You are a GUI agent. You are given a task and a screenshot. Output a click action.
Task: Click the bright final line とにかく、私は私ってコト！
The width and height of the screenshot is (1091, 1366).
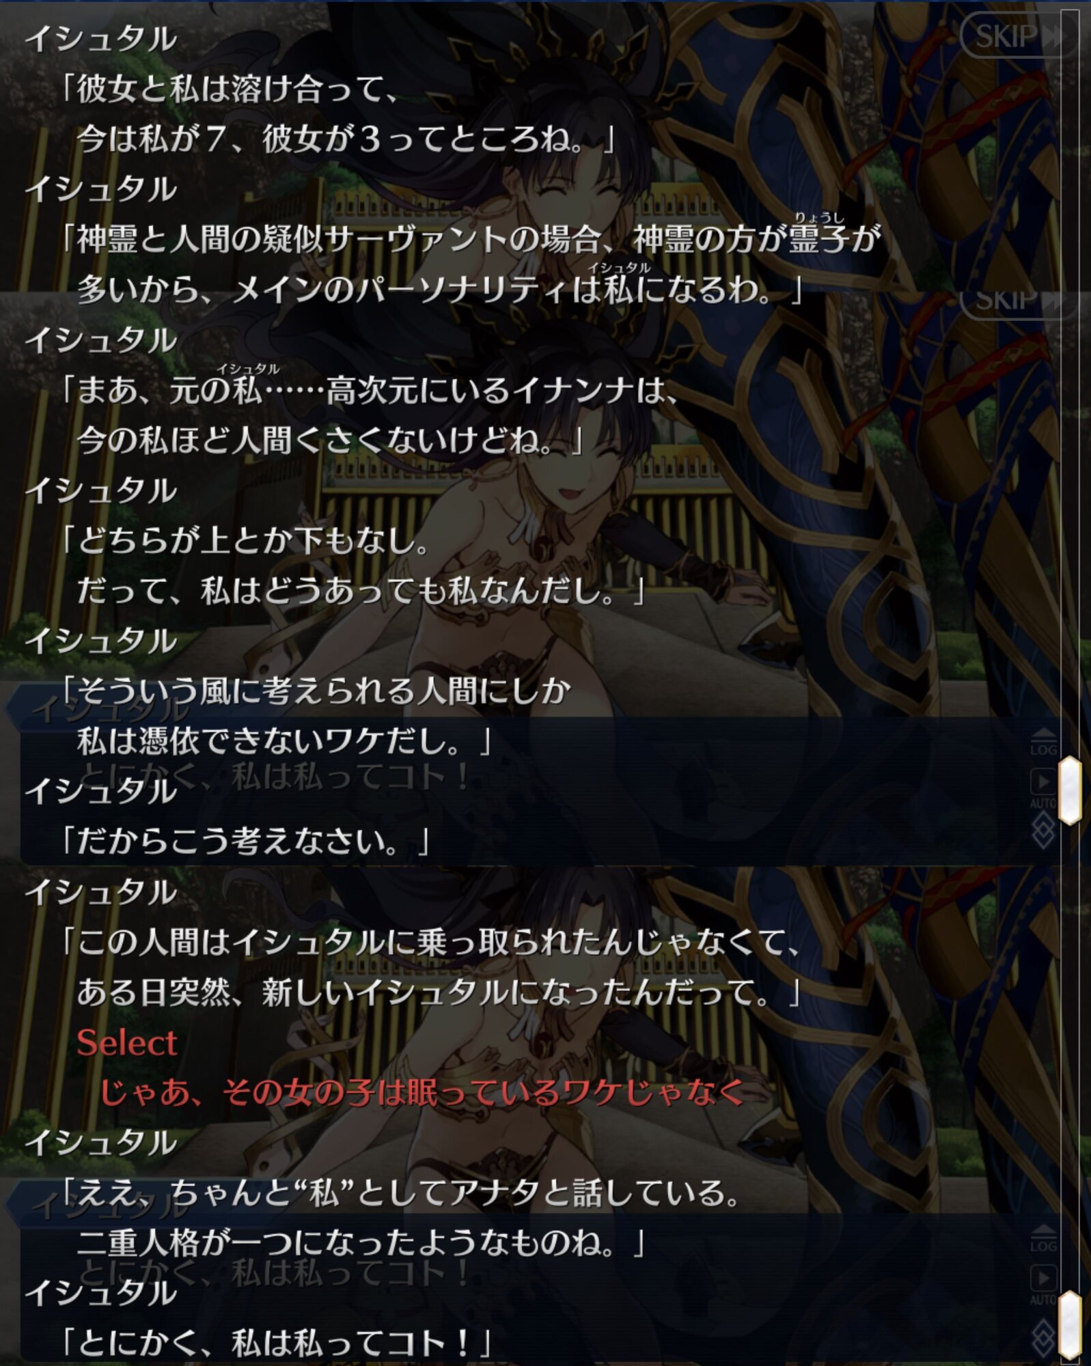point(276,1343)
